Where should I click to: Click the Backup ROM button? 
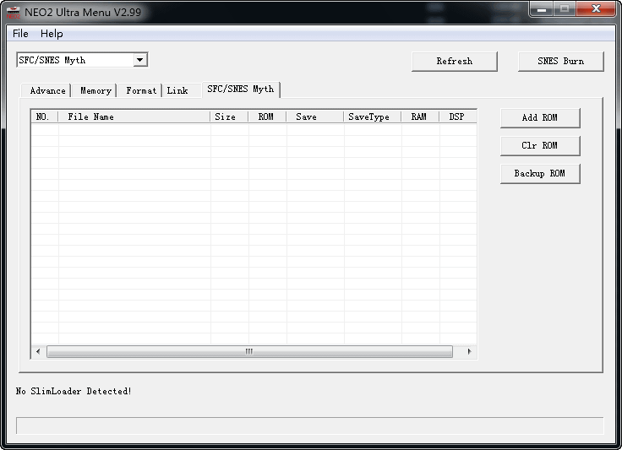[539, 173]
